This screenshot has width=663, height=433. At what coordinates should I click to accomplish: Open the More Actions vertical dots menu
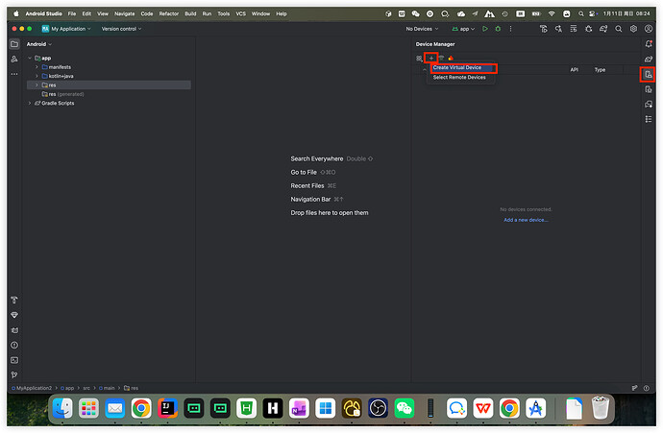pyautogui.click(x=511, y=29)
